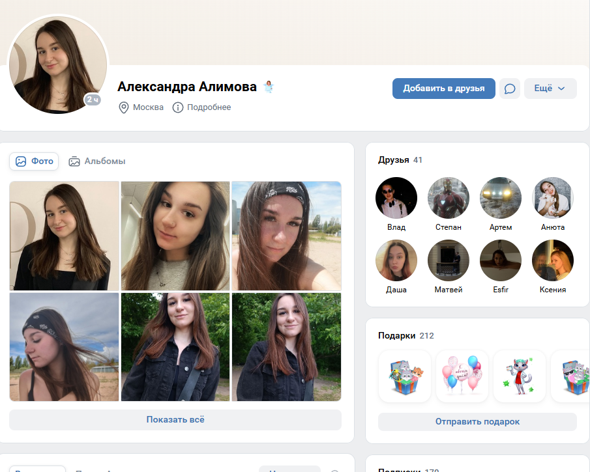590x472 pixels.
Task: Open the cat in red dress gift
Action: point(519,376)
